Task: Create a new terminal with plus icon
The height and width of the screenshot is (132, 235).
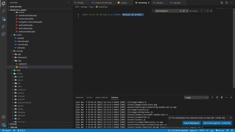Action: pyautogui.click(x=212, y=98)
